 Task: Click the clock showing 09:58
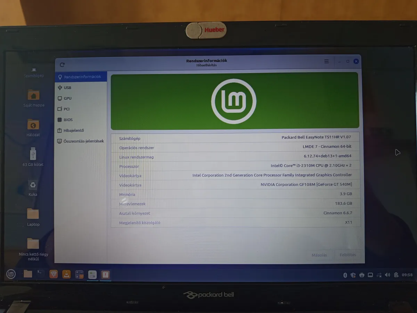[407, 275]
